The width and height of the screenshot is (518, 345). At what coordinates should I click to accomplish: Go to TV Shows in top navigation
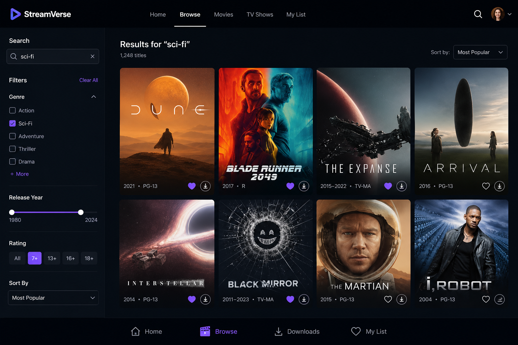[260, 14]
